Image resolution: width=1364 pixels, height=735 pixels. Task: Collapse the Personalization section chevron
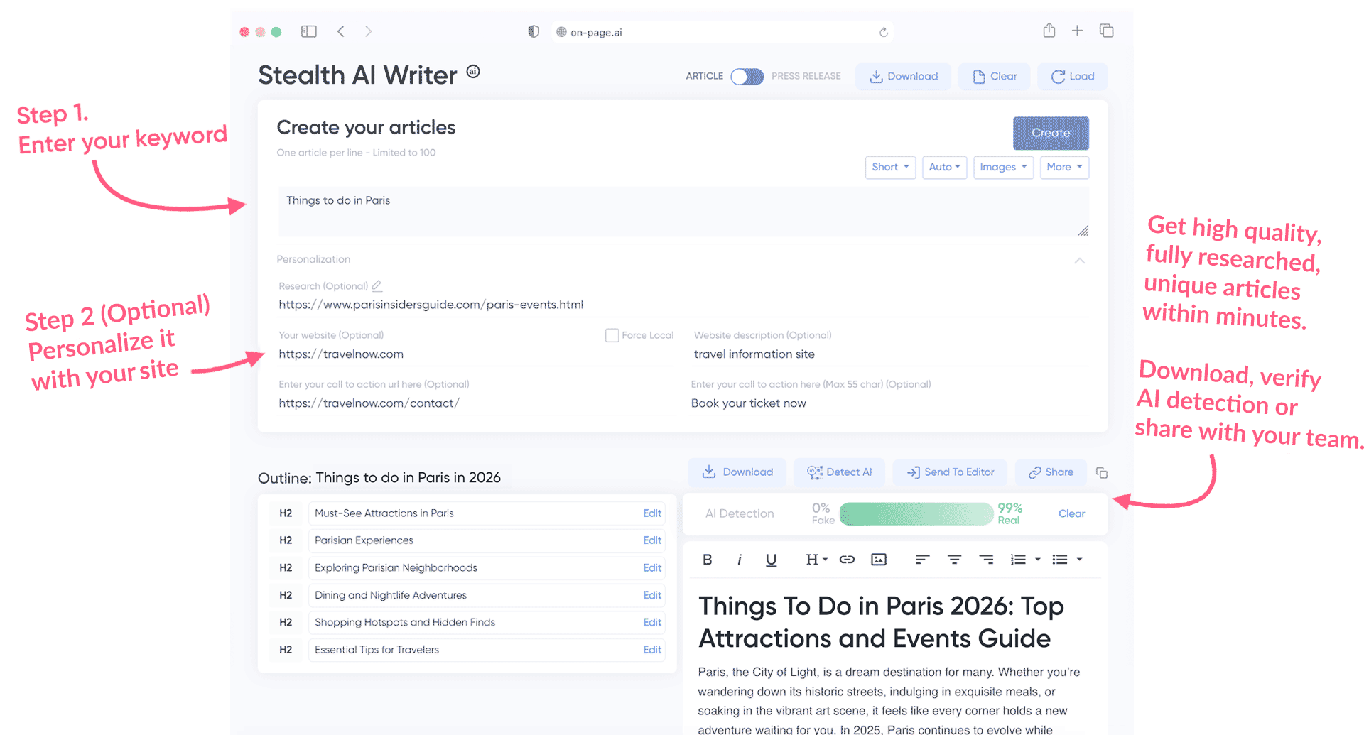pos(1079,261)
